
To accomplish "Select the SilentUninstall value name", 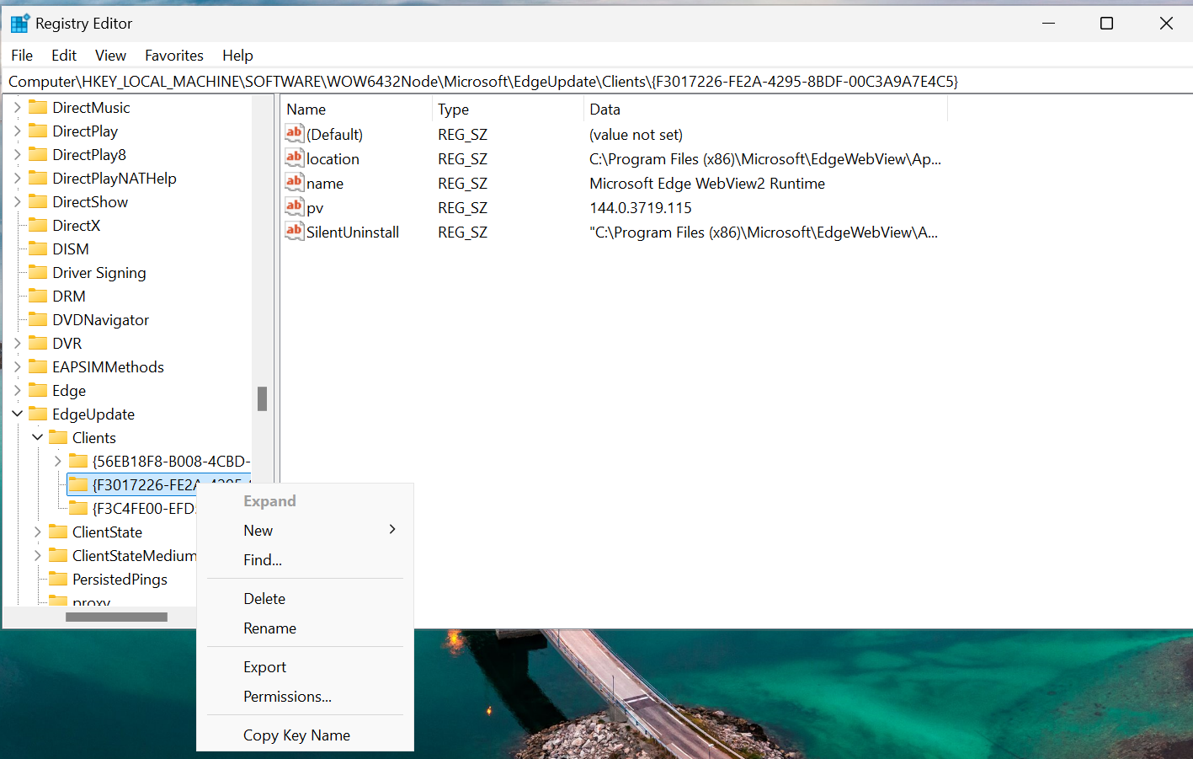I will click(x=353, y=233).
